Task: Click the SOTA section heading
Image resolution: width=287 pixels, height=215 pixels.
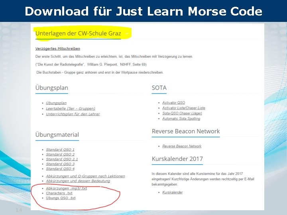Action: point(159,88)
